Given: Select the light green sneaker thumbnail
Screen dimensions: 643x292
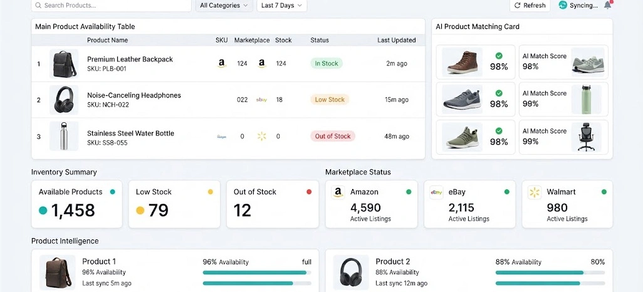Looking at the screenshot, I should tap(588, 62).
